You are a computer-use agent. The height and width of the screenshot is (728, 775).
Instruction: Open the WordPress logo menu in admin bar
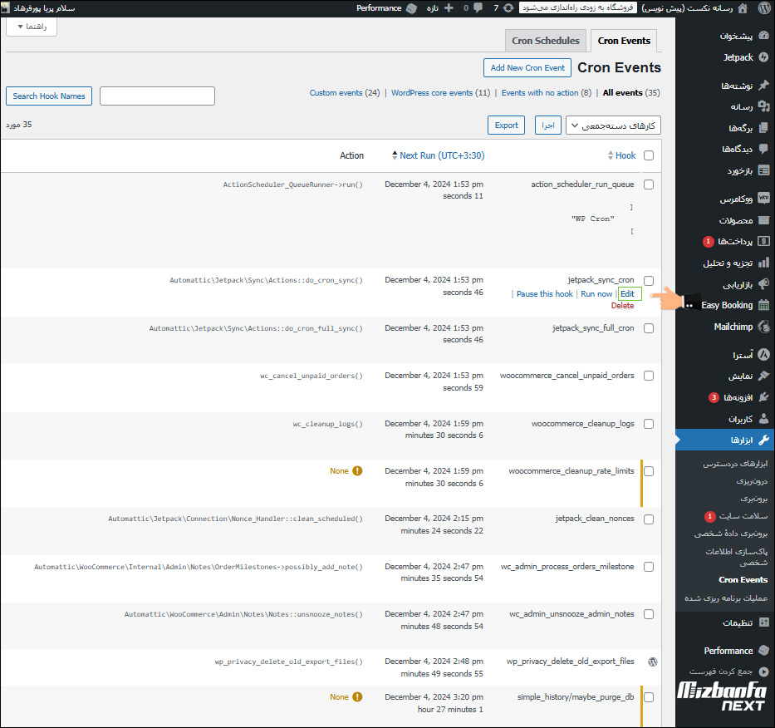pos(763,8)
